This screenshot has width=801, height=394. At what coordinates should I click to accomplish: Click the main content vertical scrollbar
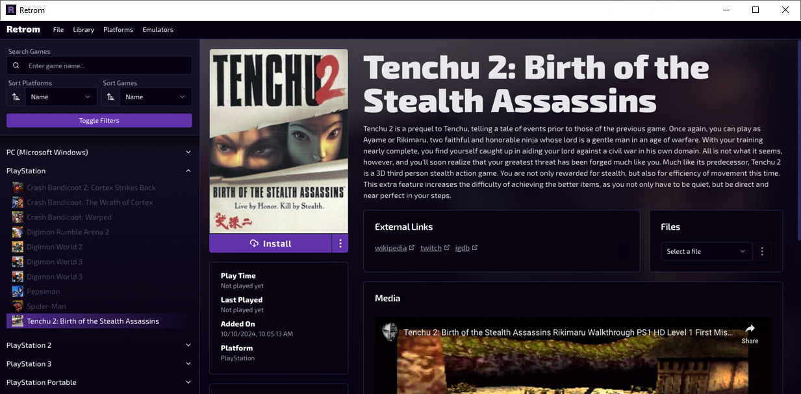click(798, 140)
